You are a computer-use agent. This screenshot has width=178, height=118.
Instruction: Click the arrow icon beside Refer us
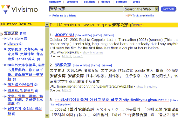tap(50, 16)
